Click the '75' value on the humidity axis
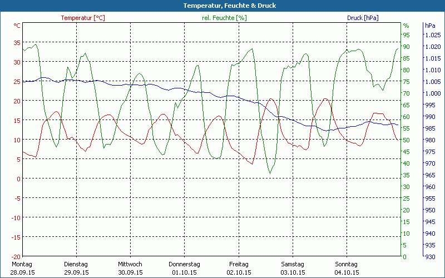445x278 pixels. coord(407,82)
